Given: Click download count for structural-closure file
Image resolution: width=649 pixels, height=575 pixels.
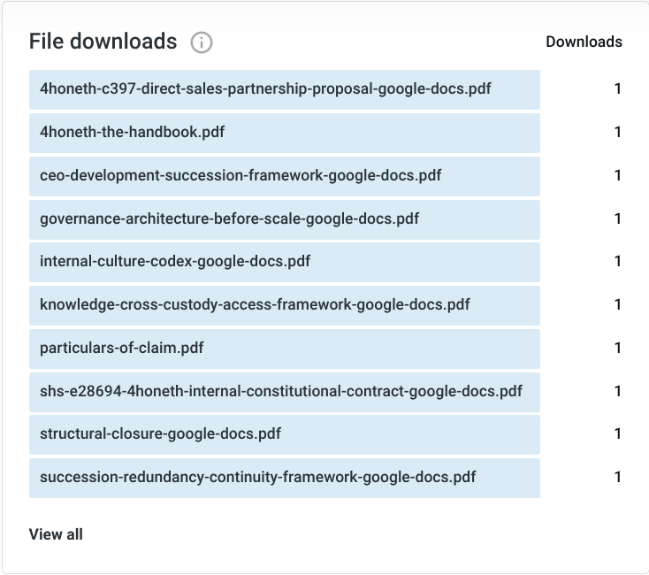Looking at the screenshot, I should click(618, 434).
